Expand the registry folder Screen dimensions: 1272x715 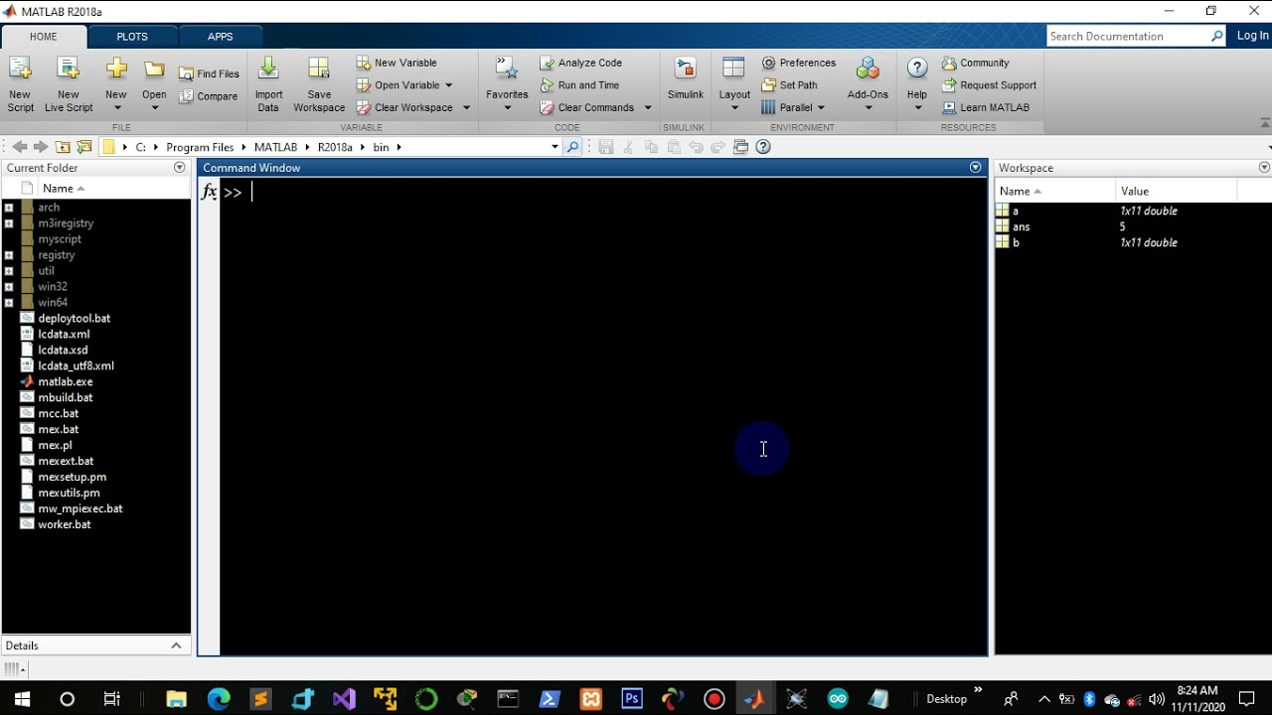coord(9,255)
